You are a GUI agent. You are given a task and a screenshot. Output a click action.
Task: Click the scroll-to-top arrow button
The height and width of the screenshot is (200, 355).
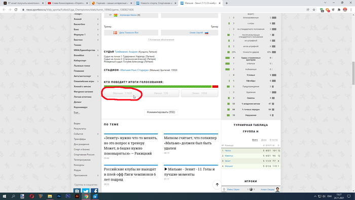click(217, 185)
